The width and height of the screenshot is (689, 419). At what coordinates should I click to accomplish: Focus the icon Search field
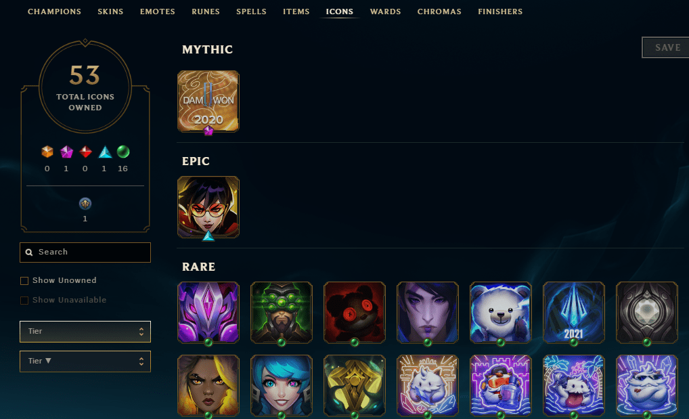[x=85, y=252]
